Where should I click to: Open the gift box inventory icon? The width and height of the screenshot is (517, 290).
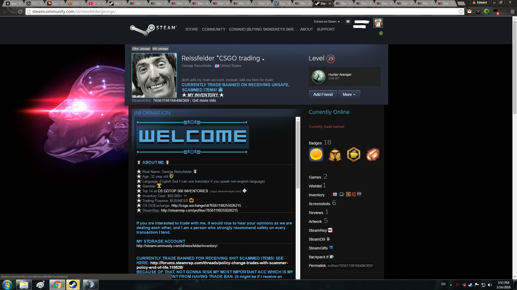click(x=335, y=194)
